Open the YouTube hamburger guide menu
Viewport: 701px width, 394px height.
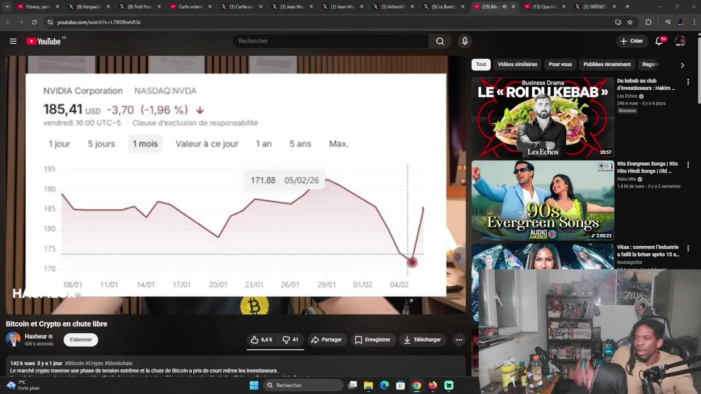click(13, 41)
